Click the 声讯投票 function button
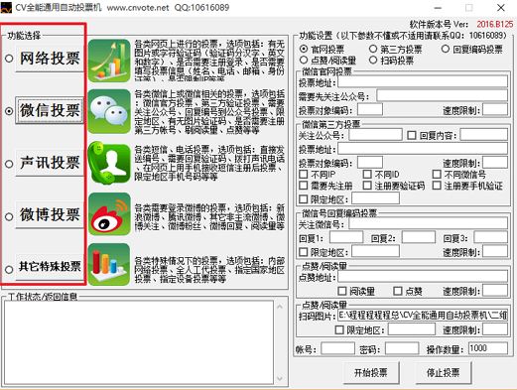The width and height of the screenshot is (517, 390). click(50, 163)
